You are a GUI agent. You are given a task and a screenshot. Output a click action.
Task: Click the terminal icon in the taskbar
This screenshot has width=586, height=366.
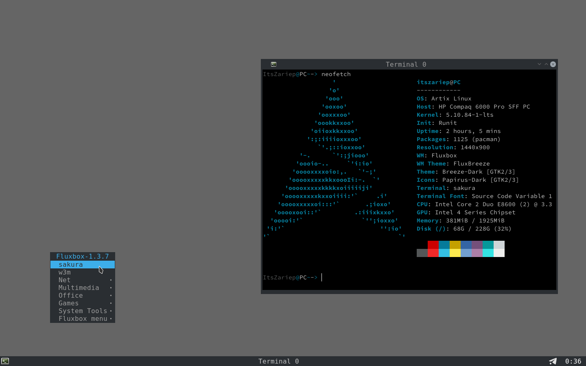tap(5, 361)
